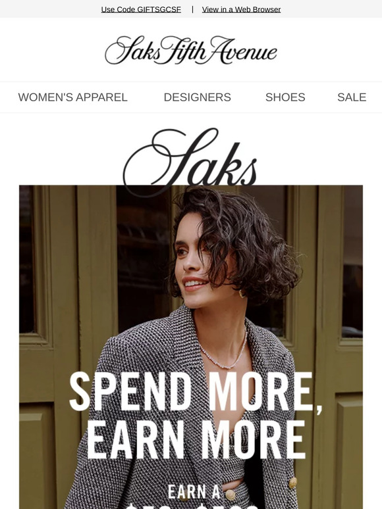Open the Saks Fifth Avenue header logo
The image size is (382, 509).
pyautogui.click(x=191, y=50)
